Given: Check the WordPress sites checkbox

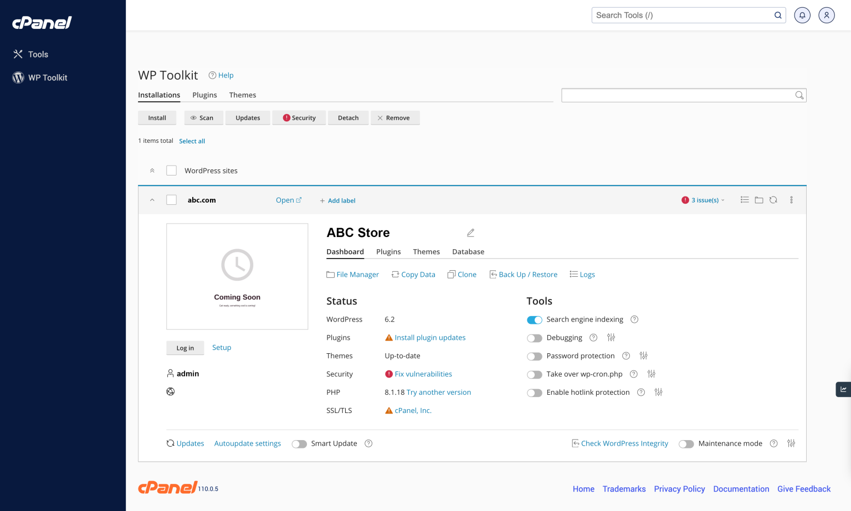Looking at the screenshot, I should [172, 171].
